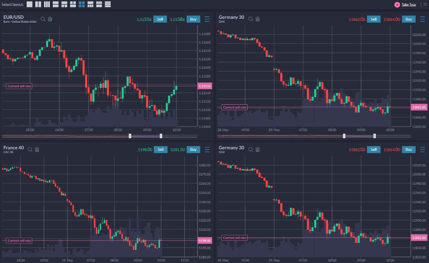Click pink 1.11556 tag on EUR/USD price axis

pyautogui.click(x=204, y=86)
